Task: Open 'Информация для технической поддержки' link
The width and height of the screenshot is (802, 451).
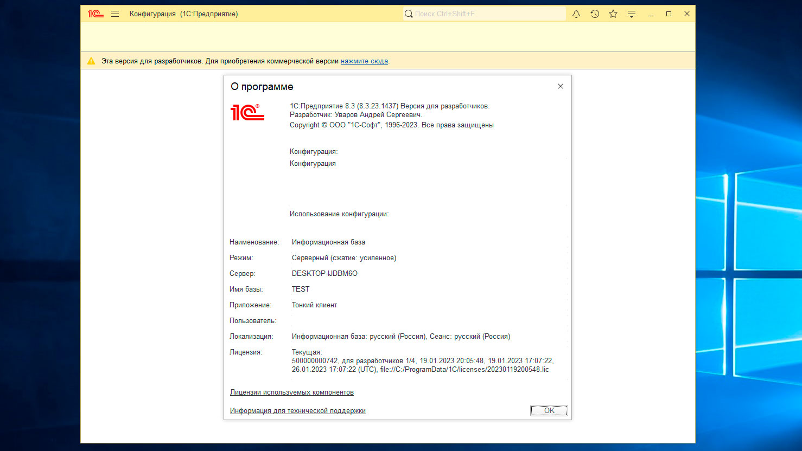Action: (298, 410)
